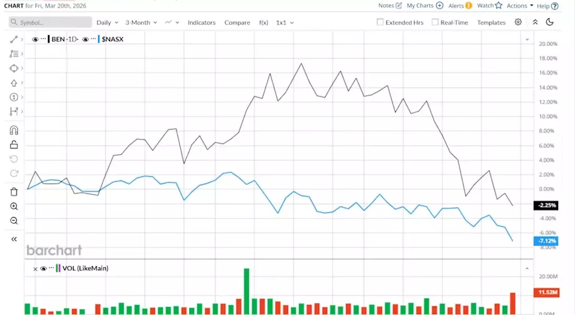575x315 pixels.
Task: Zoom in using the magnifier plus icon
Action: click(x=14, y=206)
